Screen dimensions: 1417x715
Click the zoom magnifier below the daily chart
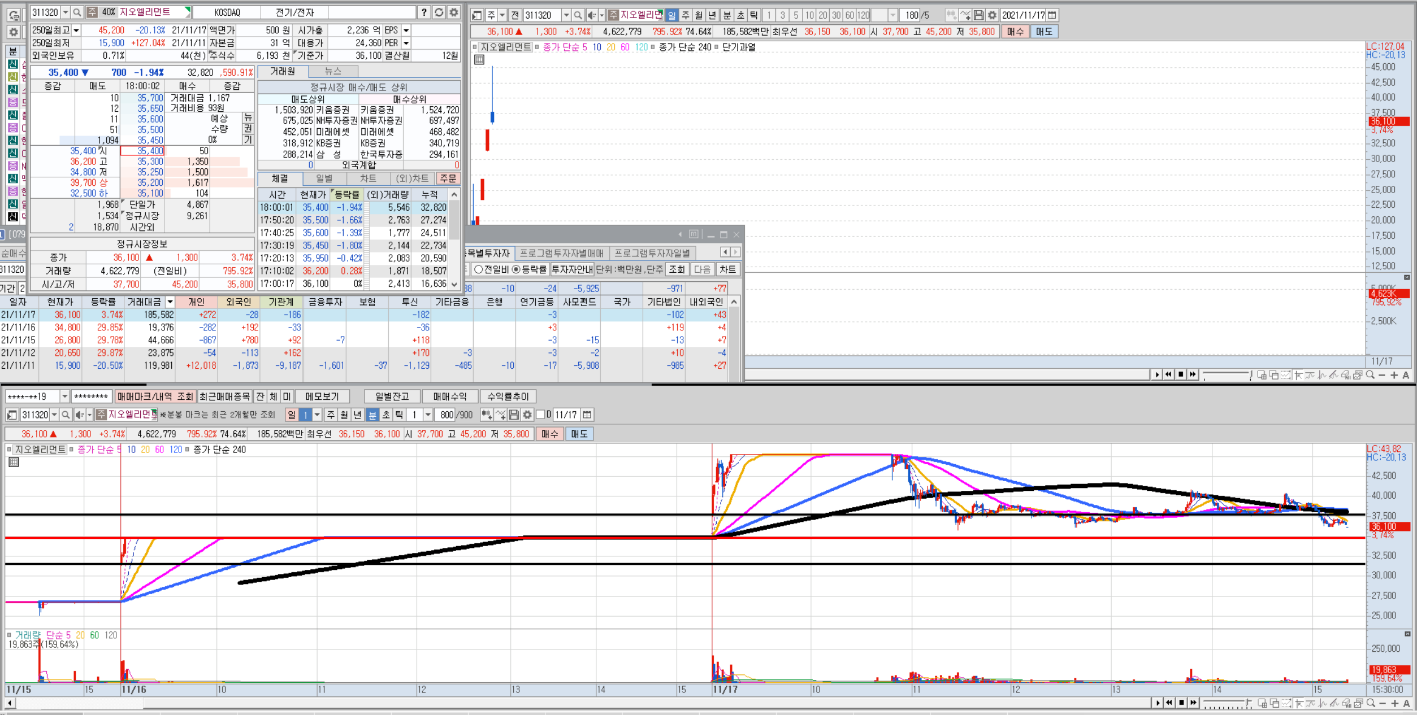point(1370,375)
